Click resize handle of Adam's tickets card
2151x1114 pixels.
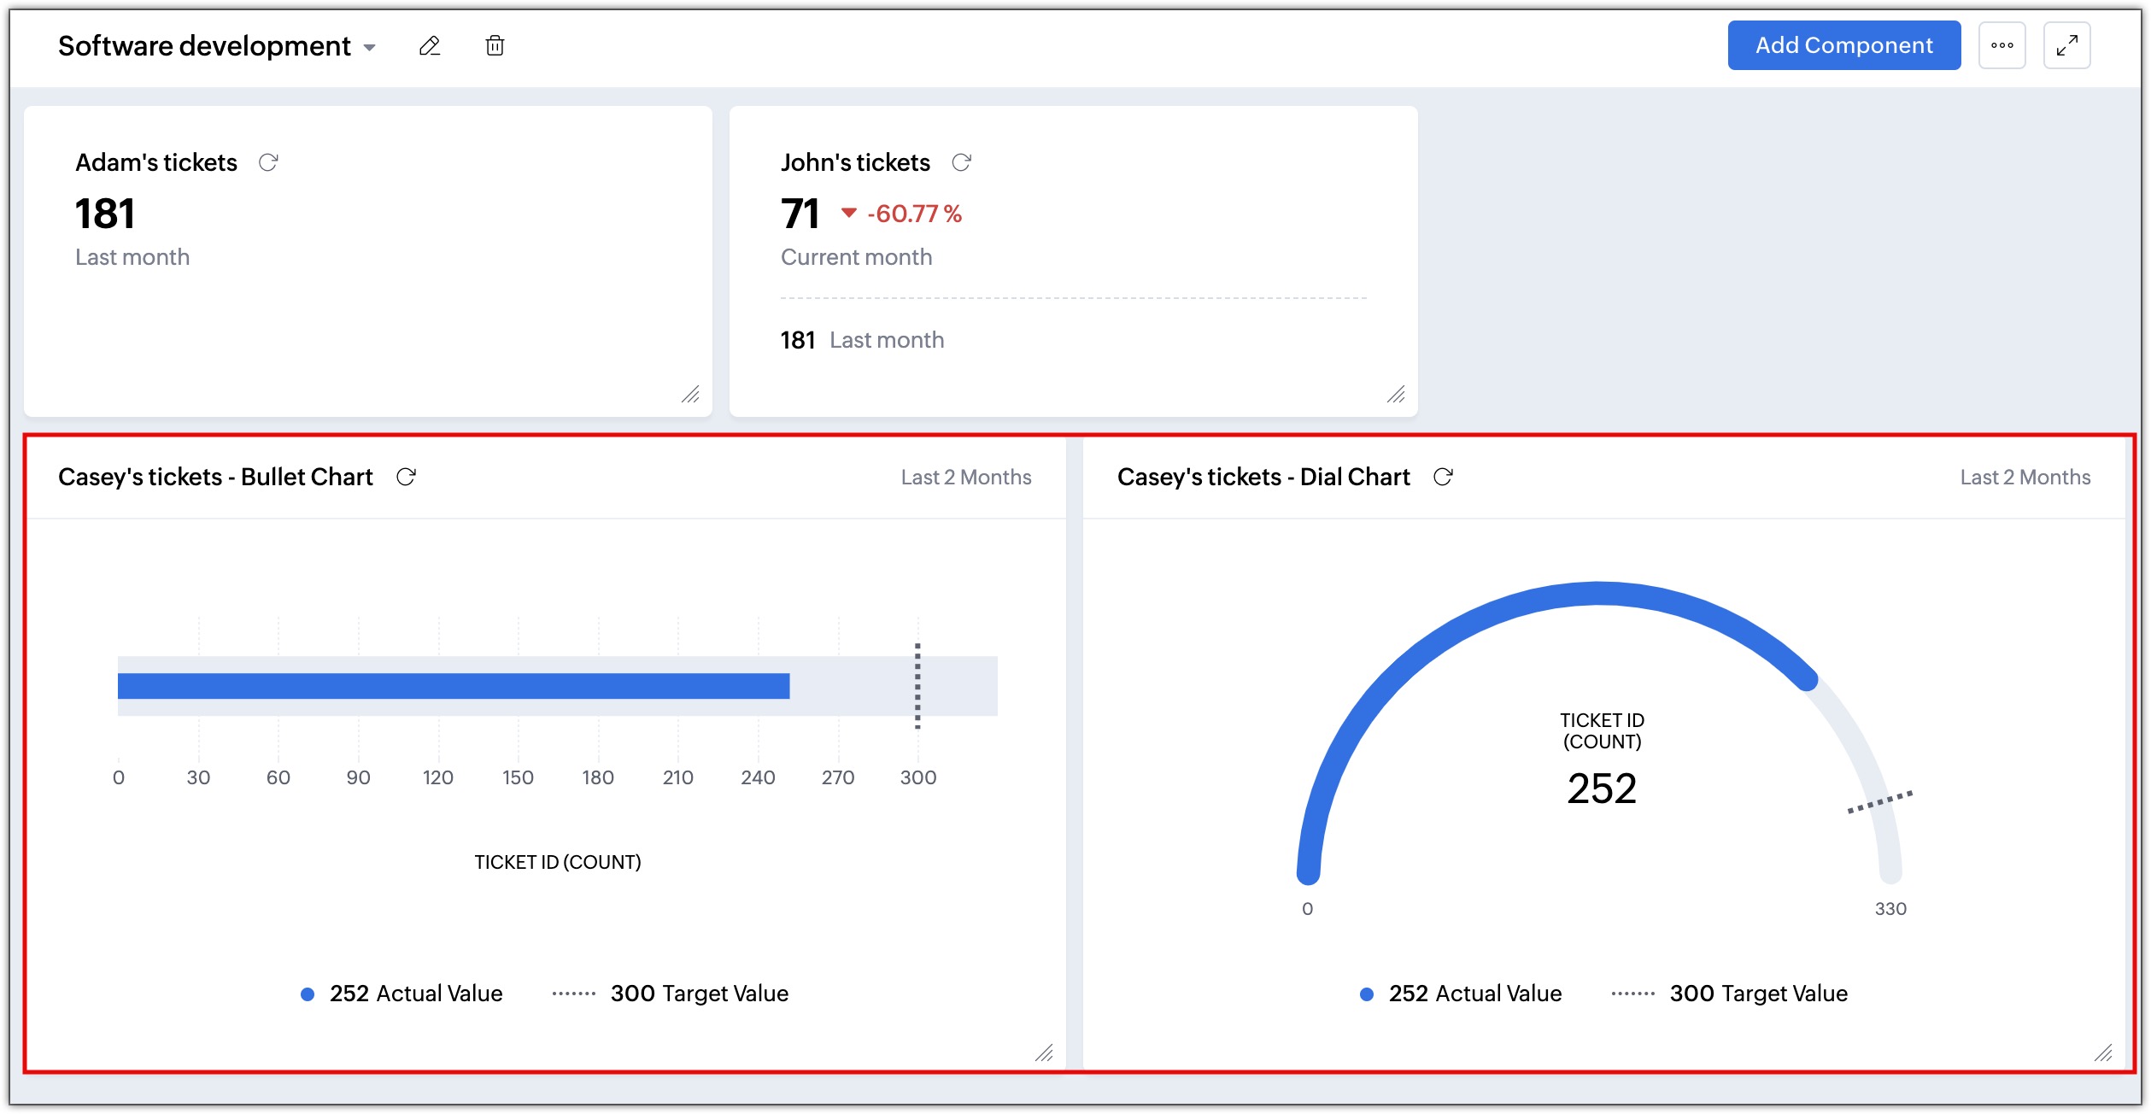pyautogui.click(x=690, y=394)
